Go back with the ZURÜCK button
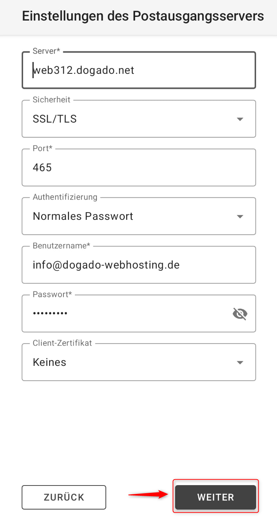 click(x=64, y=497)
